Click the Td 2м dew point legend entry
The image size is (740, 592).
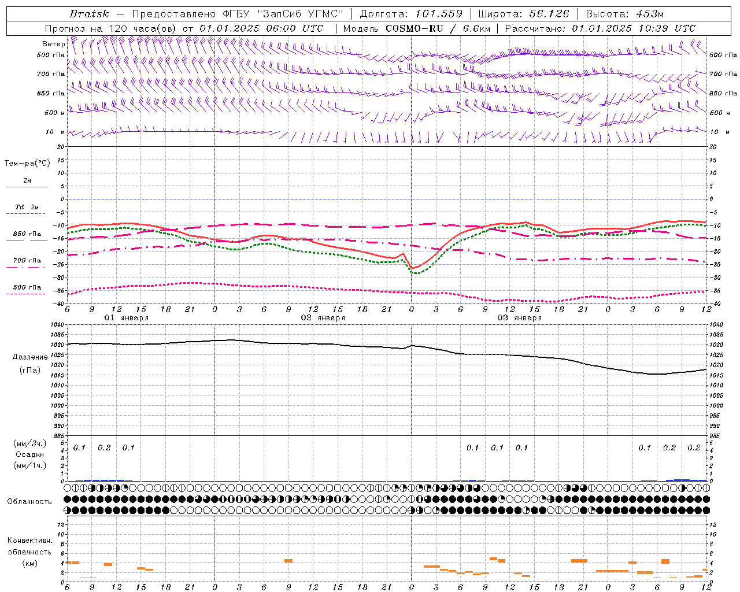coord(27,207)
